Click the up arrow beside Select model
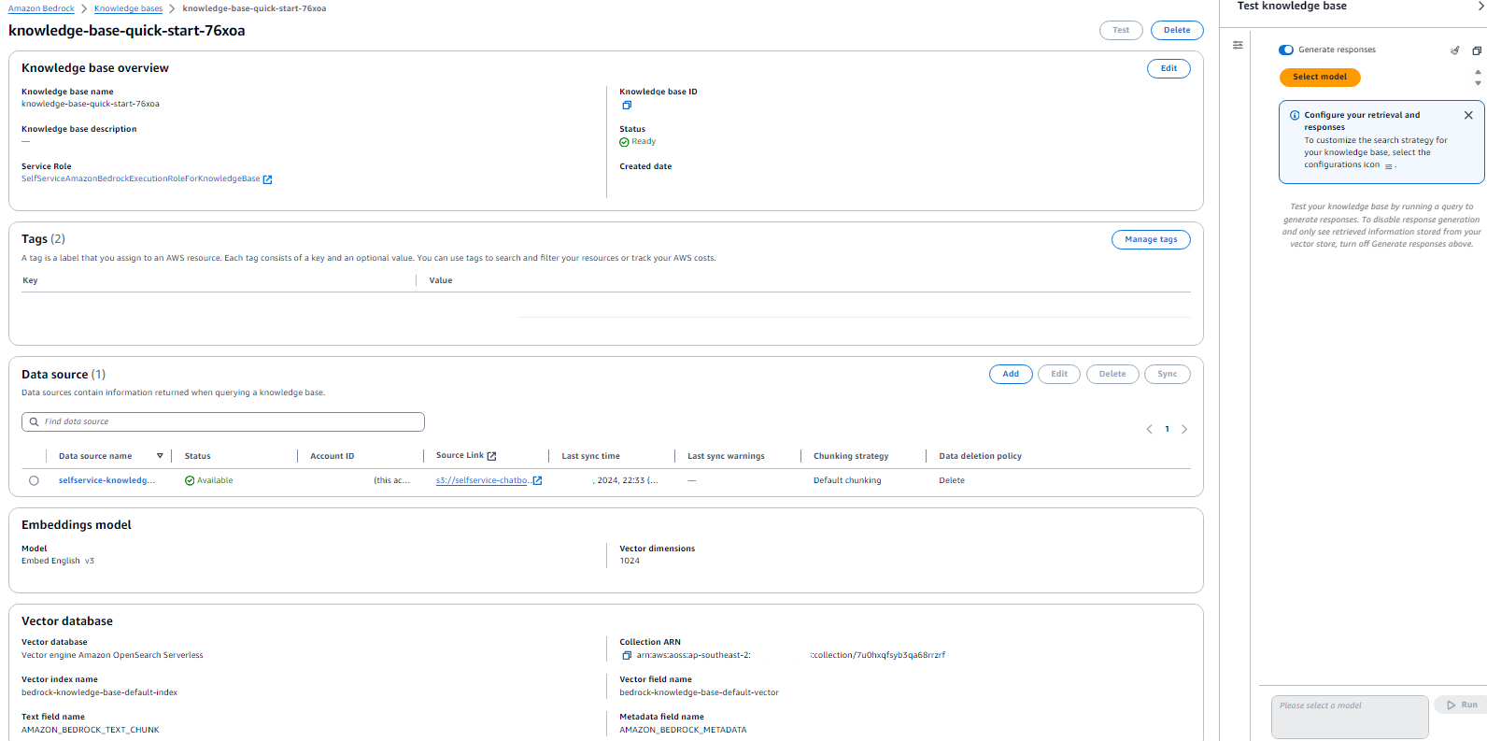This screenshot has width=1487, height=741. (x=1478, y=72)
